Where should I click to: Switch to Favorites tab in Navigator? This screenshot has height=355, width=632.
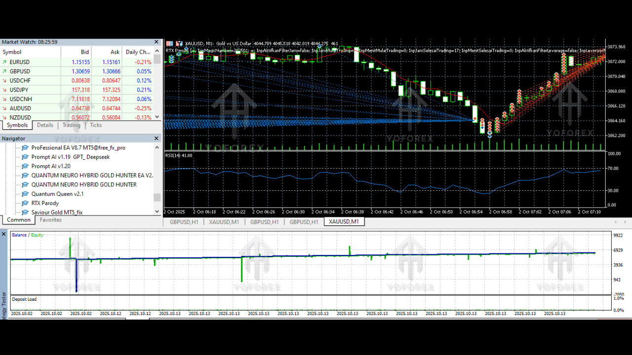(51, 220)
